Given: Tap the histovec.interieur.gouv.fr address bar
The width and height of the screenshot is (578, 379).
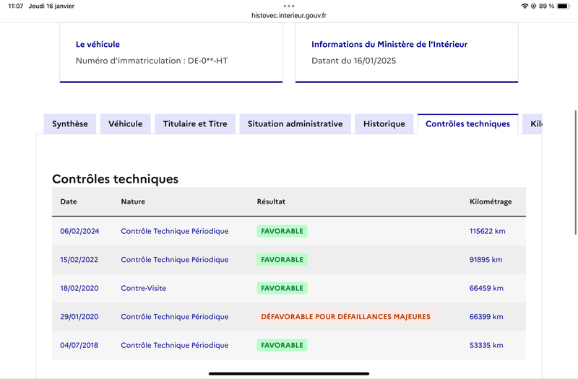Looking at the screenshot, I should 289,15.
